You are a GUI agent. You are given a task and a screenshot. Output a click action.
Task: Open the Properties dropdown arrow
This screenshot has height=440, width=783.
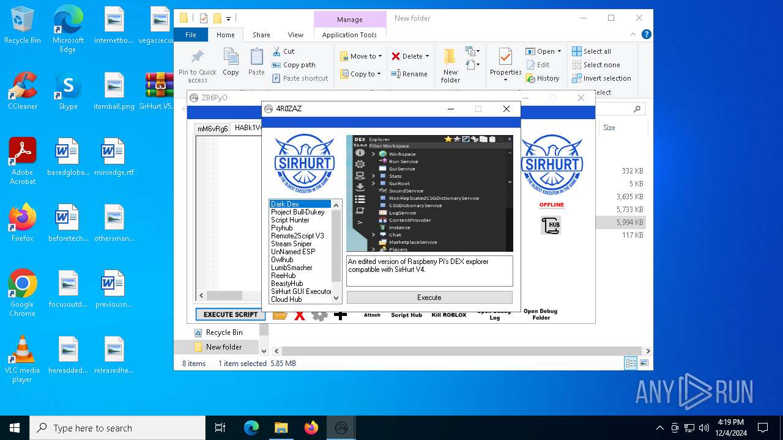coord(505,80)
